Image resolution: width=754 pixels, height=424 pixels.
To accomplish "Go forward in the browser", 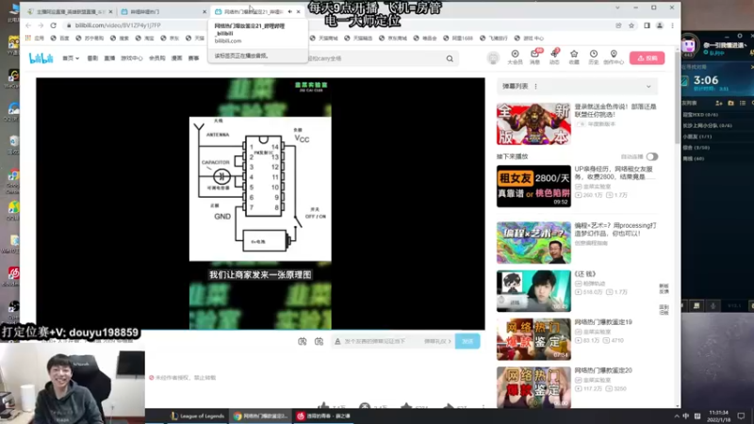I will 41,25.
